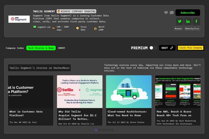Open comments via speech bubble icon

click(172, 13)
